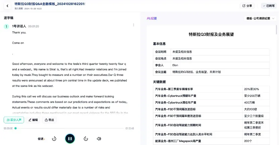The image size is (279, 145).
Task: Toggle 区分人声 speaker separation
Action: point(14,120)
